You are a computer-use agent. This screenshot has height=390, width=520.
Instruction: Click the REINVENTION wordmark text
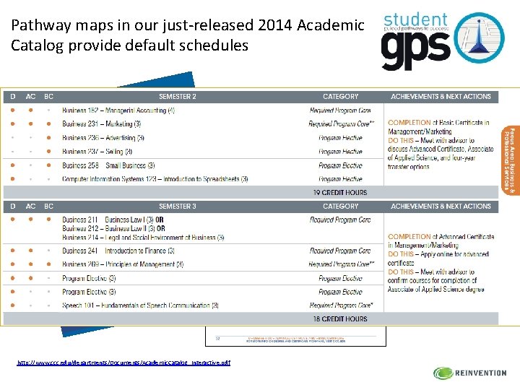click(x=480, y=373)
